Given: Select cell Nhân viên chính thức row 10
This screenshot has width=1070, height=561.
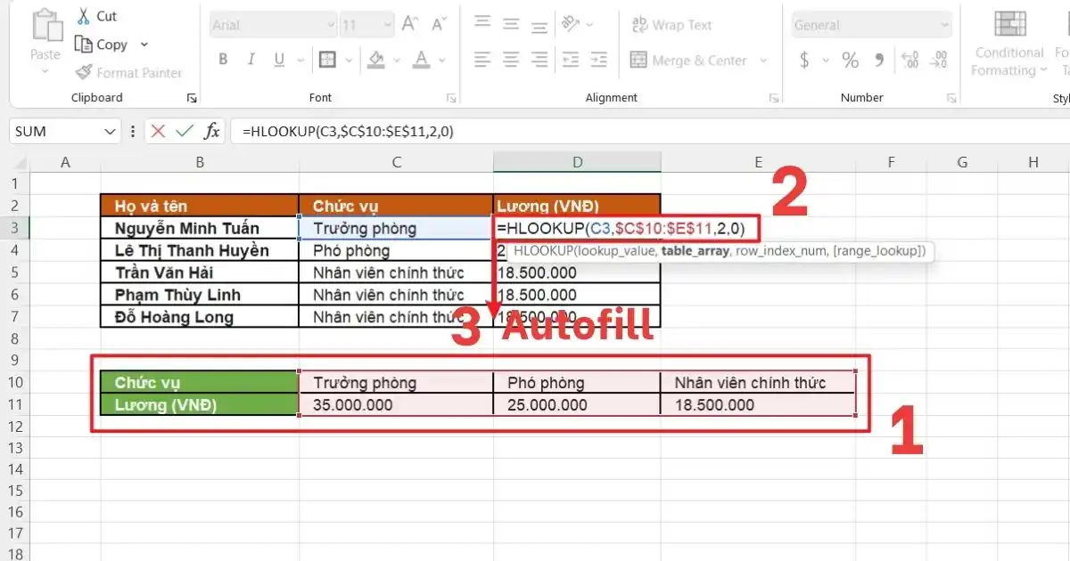Looking at the screenshot, I should click(758, 383).
